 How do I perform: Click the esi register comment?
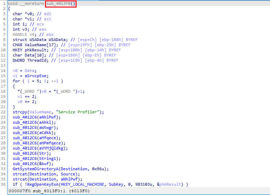[x=47, y=19]
